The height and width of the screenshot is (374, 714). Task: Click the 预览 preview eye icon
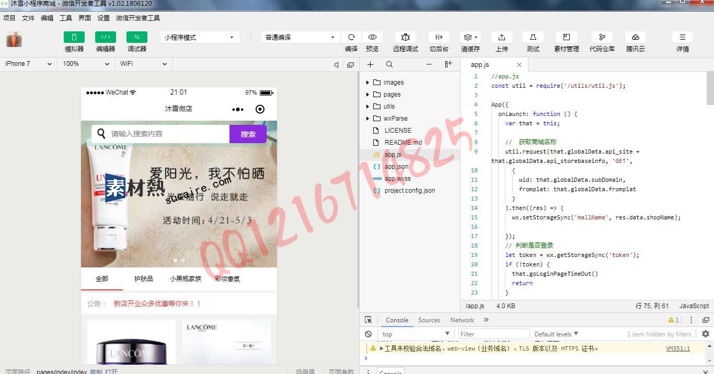[372, 37]
